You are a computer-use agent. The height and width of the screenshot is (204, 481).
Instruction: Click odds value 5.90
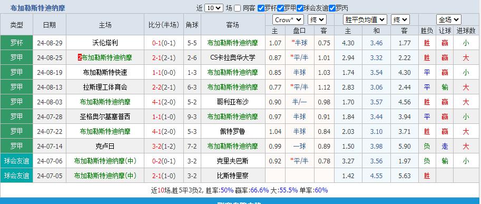click(x=404, y=147)
